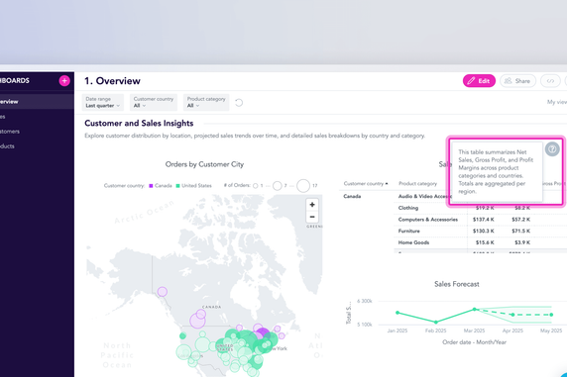The image size is (567, 377).
Task: Click the Mar 2025 forecast data point
Action: point(475,309)
